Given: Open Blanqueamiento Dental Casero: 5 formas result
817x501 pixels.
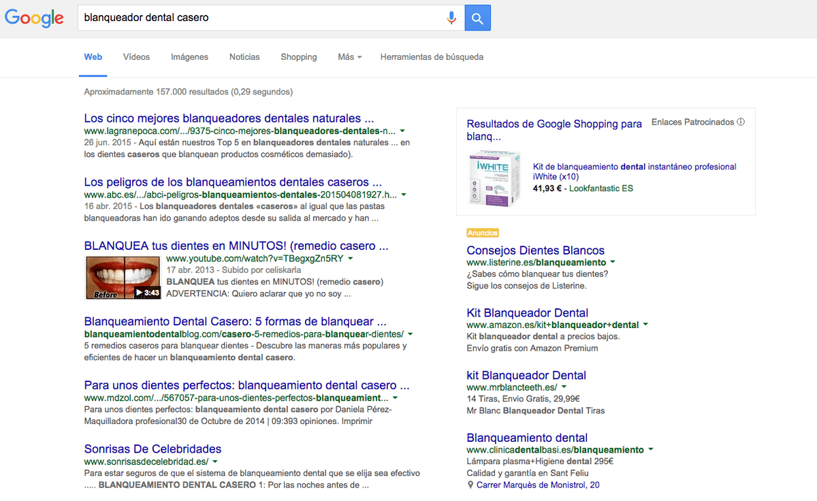Looking at the screenshot, I should [236, 321].
